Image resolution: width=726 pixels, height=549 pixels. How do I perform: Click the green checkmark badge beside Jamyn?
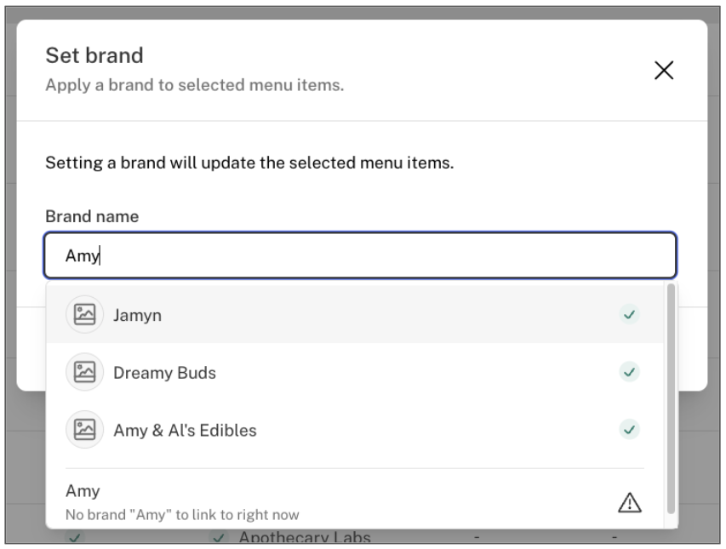click(x=629, y=315)
